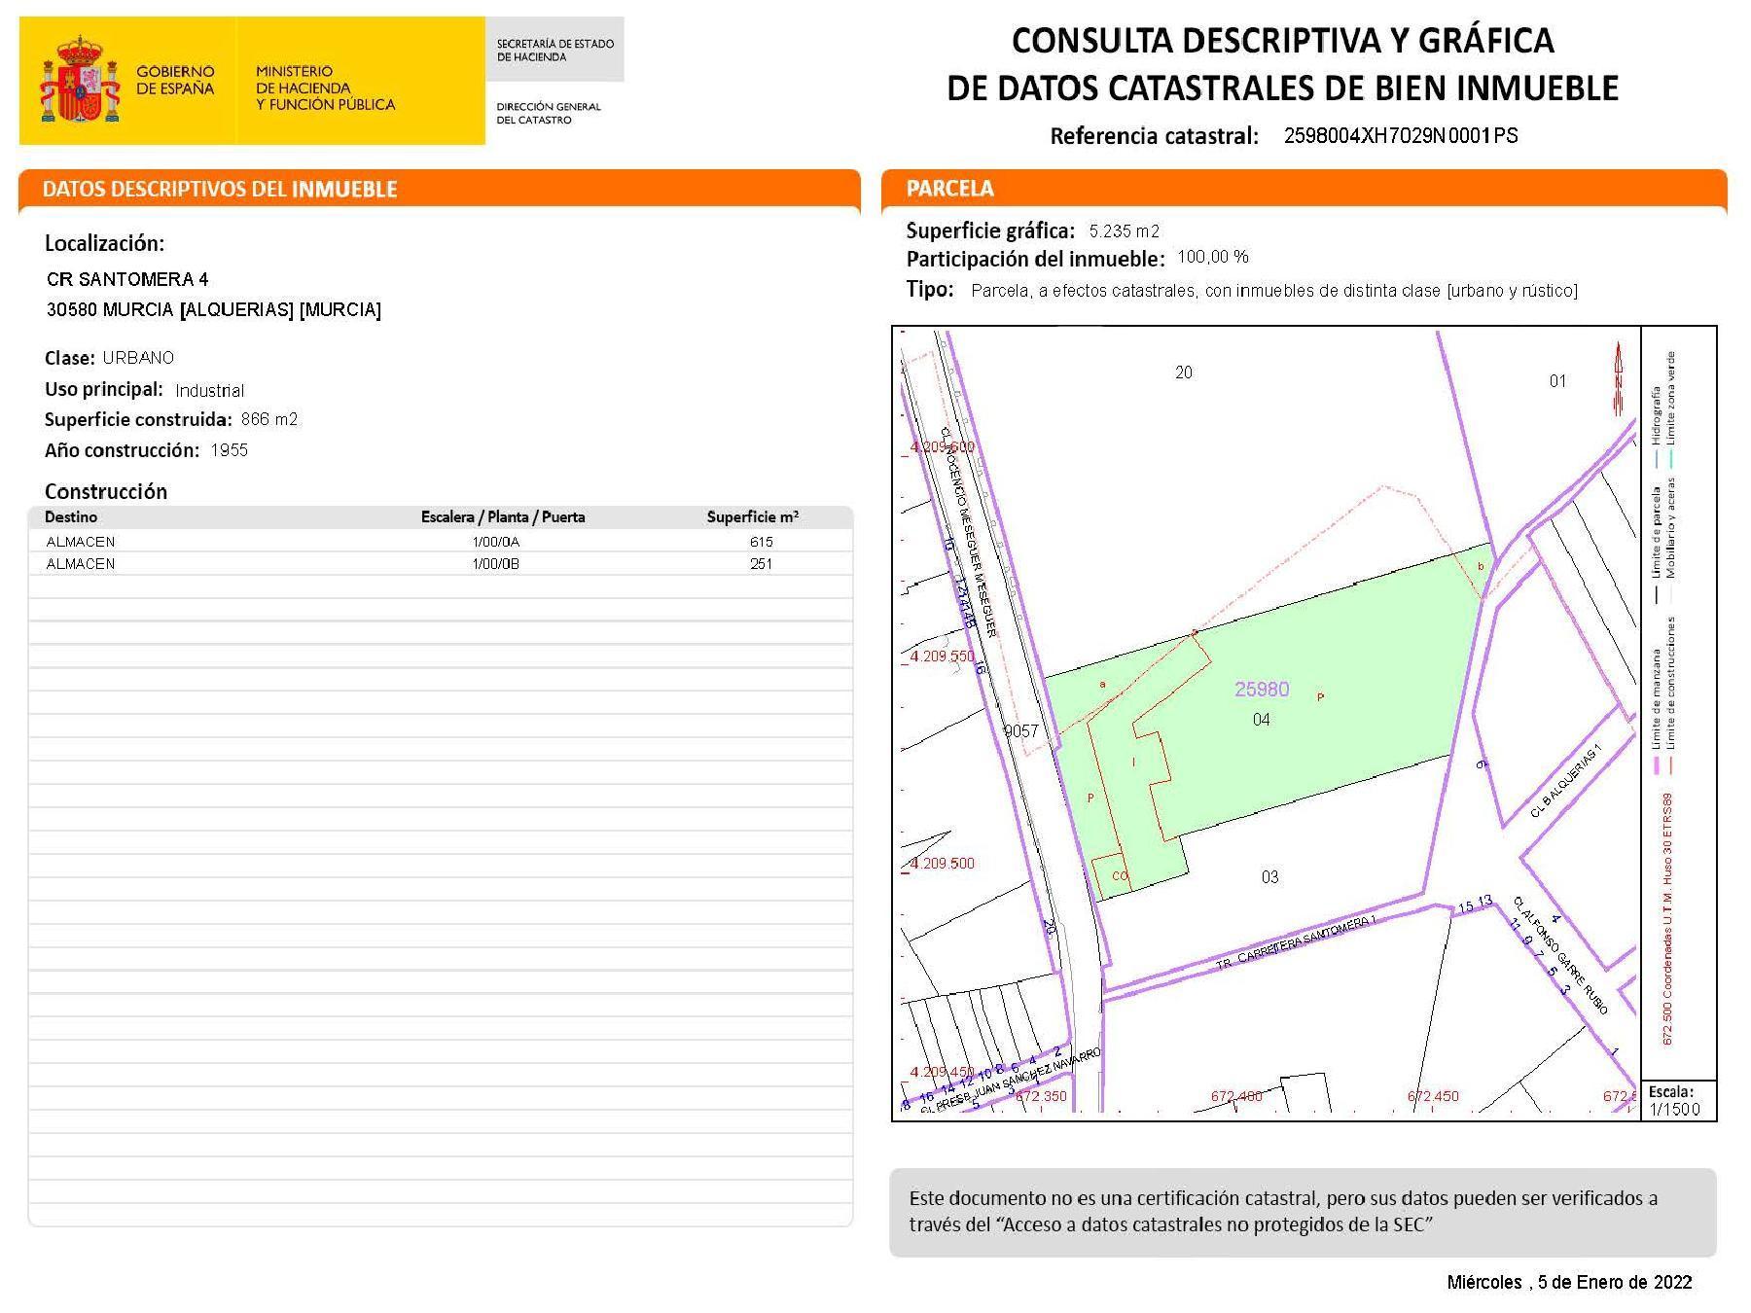The image size is (1751, 1313).
Task: Click coordinate label '4.209.500'
Action: (x=942, y=864)
